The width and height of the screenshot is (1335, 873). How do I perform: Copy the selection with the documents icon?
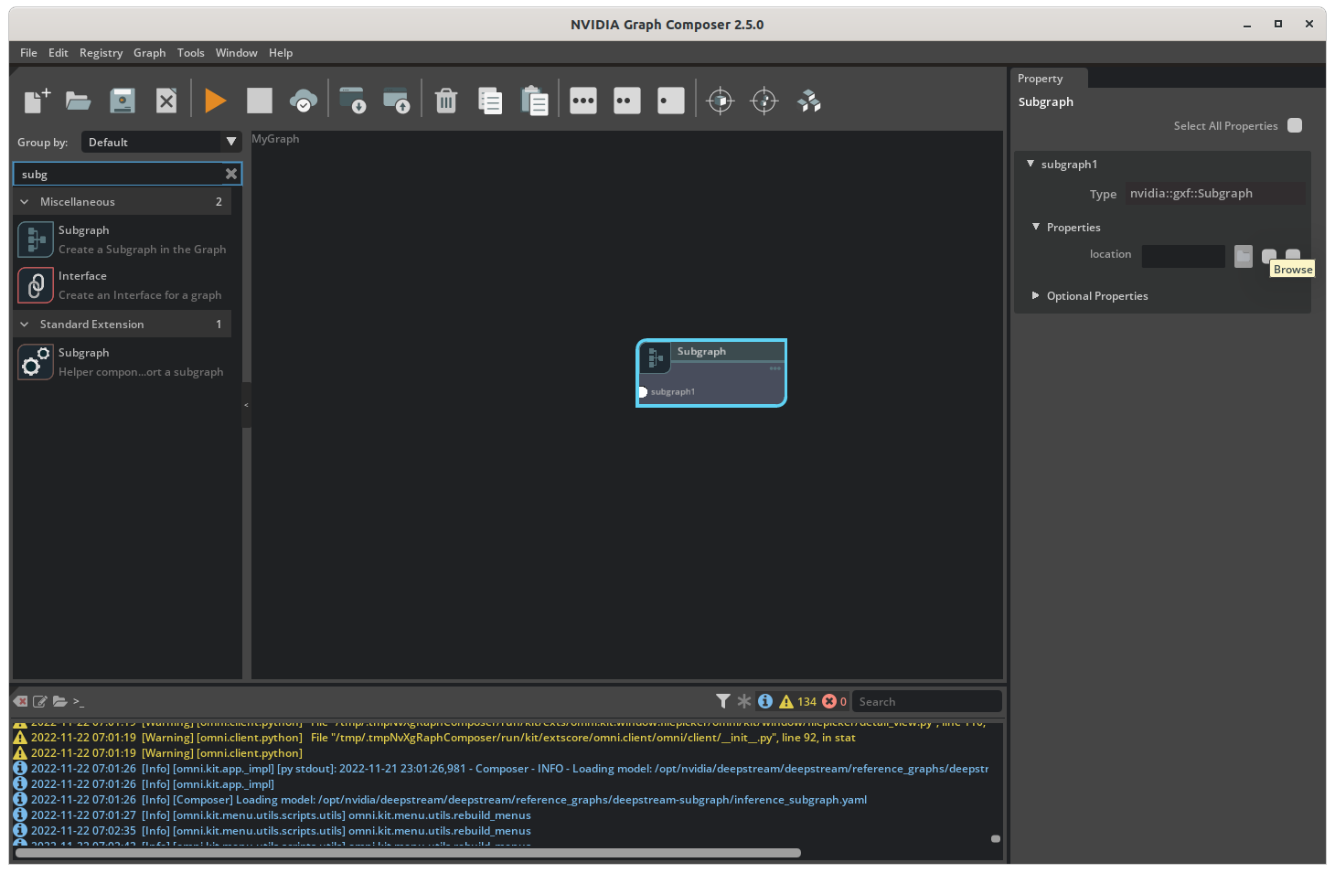(x=490, y=101)
